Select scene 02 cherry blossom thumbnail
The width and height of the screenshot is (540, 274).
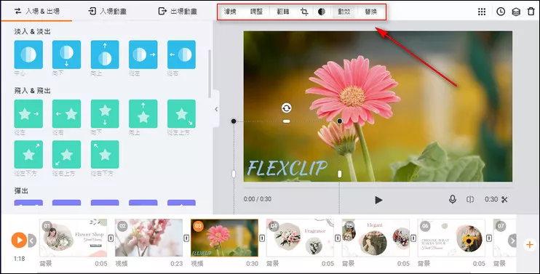(x=148, y=238)
